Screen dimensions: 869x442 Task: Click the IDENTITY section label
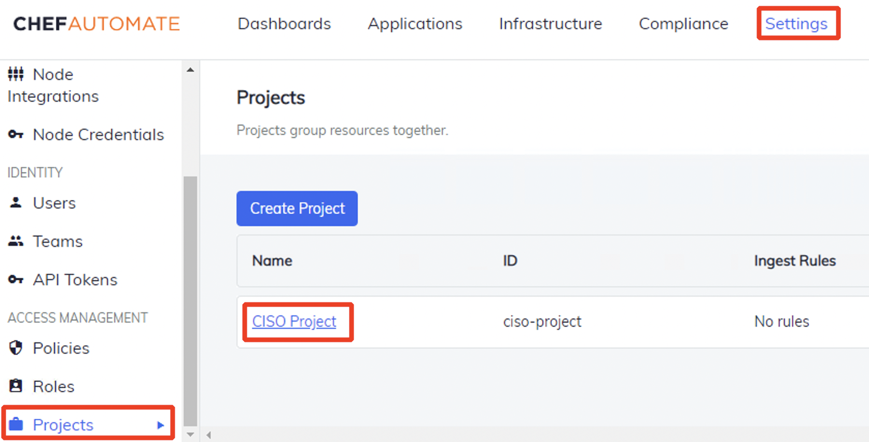click(35, 172)
